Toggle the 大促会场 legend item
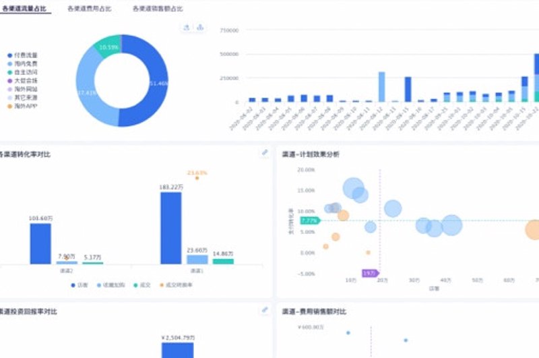Screen dimensions: 539x358 pyautogui.click(x=22, y=80)
